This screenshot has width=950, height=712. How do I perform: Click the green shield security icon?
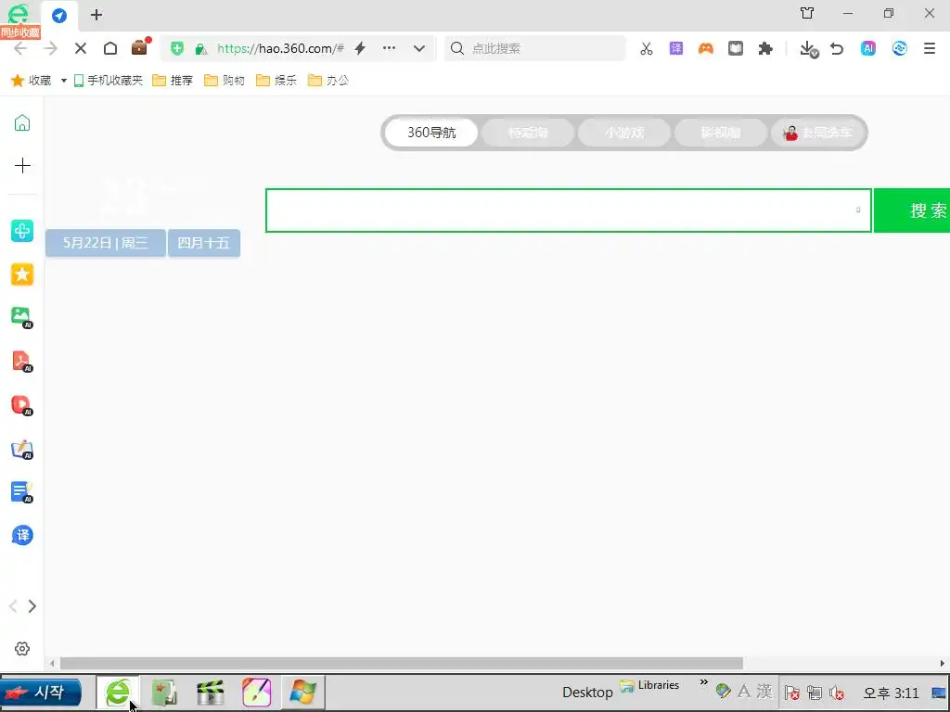[177, 48]
